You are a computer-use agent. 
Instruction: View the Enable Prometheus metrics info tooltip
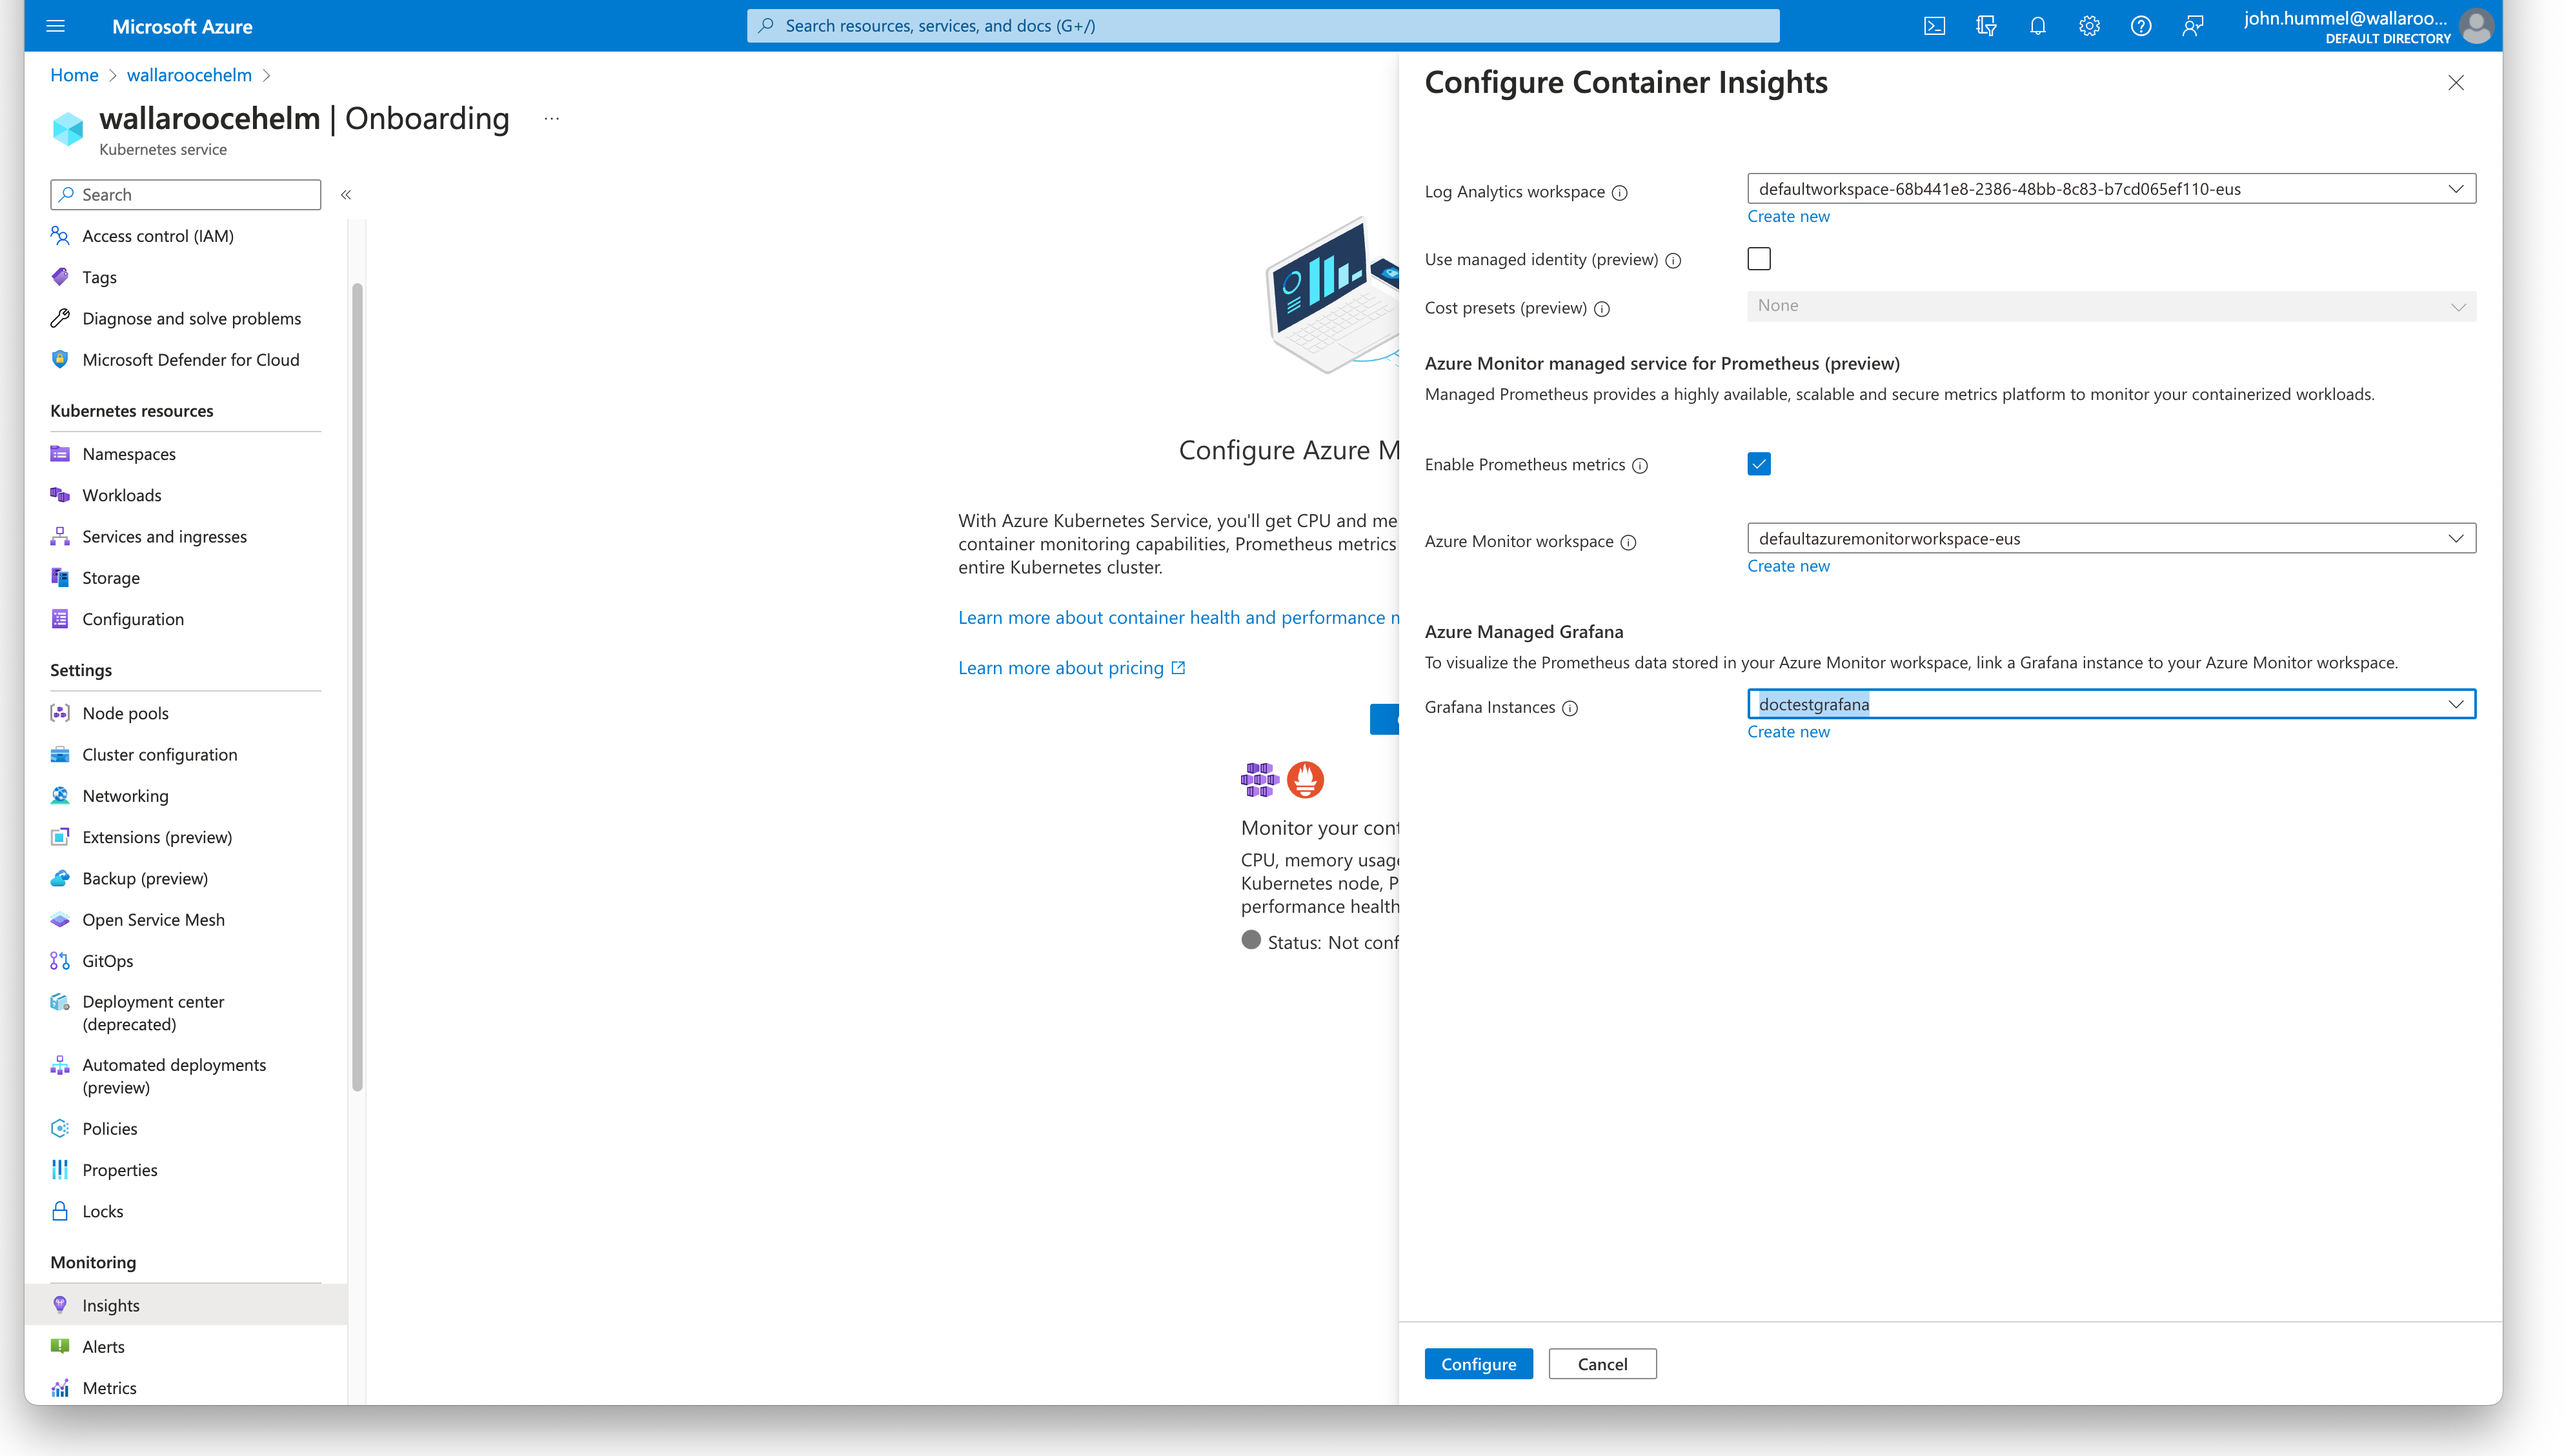click(1640, 465)
